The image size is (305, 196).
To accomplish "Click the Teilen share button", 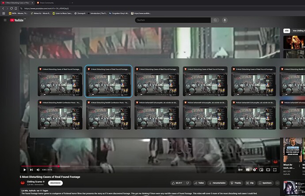I will coord(199,183).
